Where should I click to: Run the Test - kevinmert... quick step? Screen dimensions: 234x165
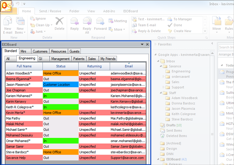(148, 19)
